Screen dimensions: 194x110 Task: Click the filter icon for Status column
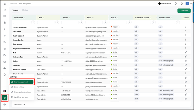click(x=130, y=22)
